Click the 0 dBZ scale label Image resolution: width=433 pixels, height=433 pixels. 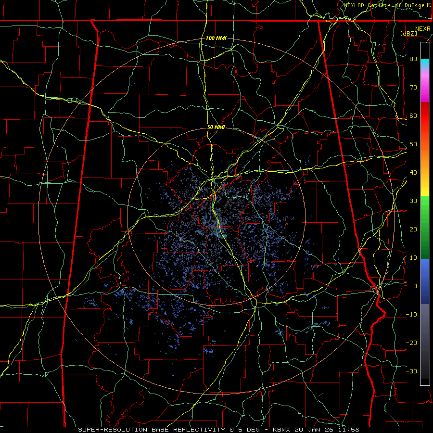tap(415, 286)
